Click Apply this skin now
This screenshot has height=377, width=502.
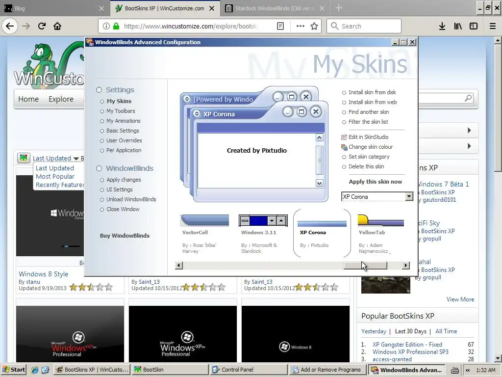pos(375,182)
